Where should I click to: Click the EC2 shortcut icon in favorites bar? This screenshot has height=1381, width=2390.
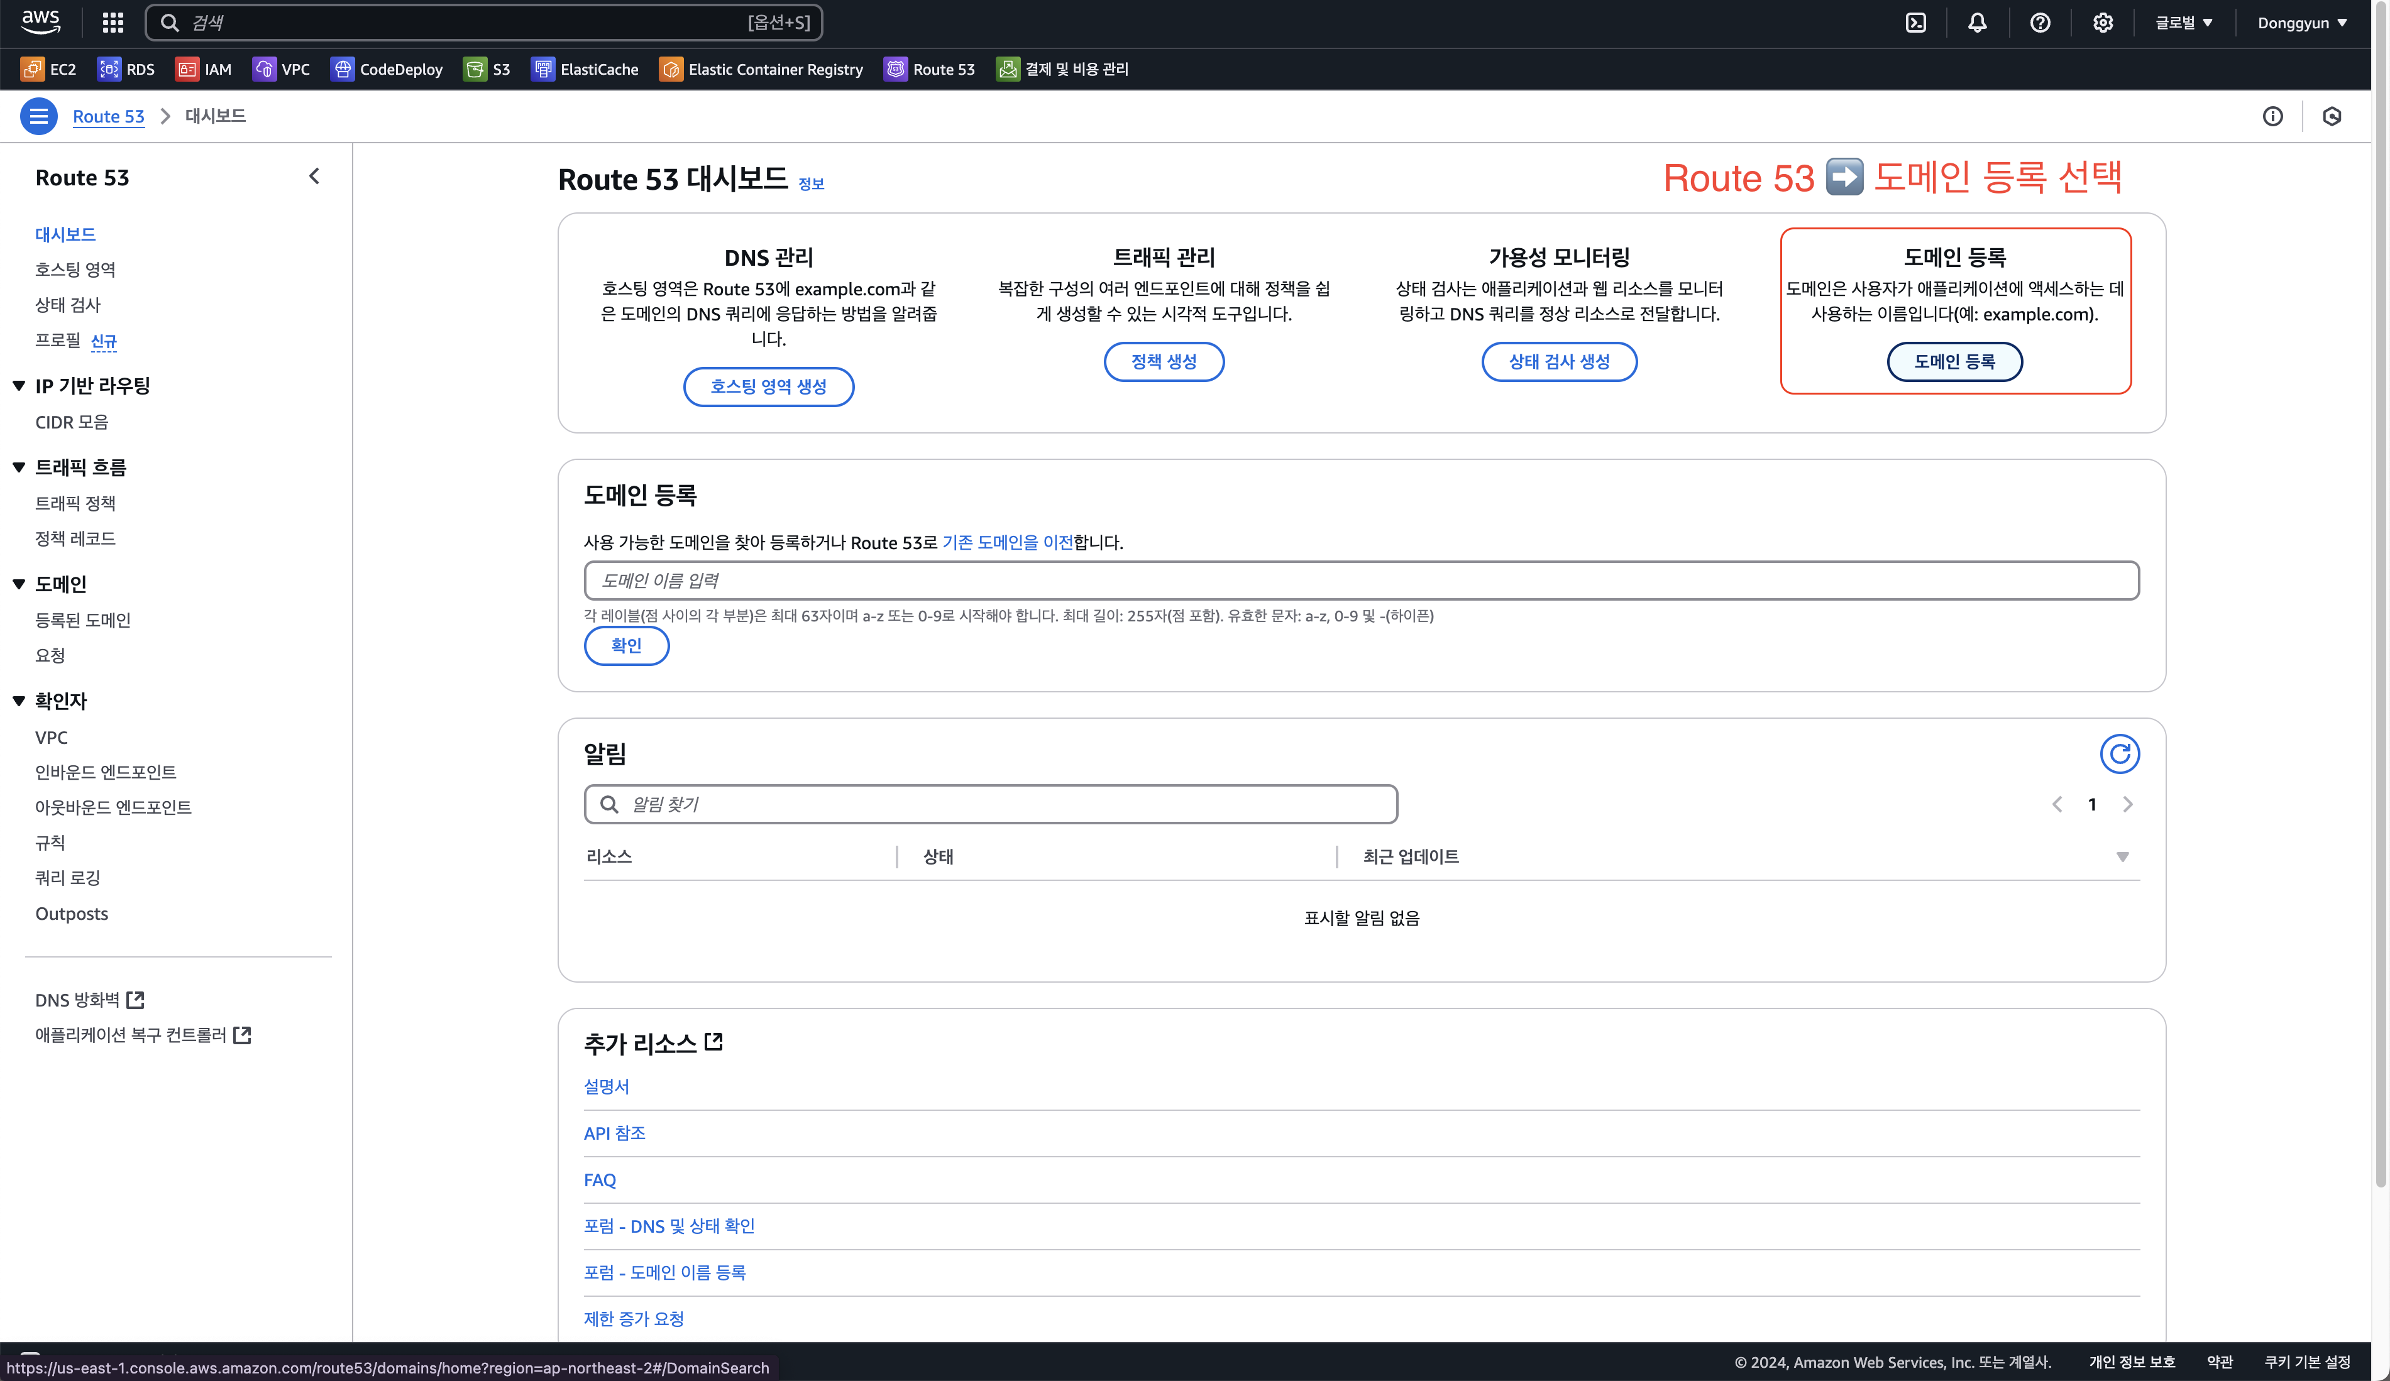pyautogui.click(x=32, y=69)
